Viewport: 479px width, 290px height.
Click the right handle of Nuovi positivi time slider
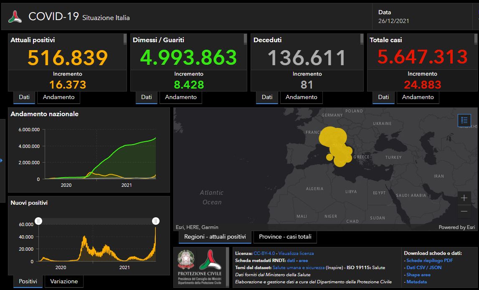point(156,221)
